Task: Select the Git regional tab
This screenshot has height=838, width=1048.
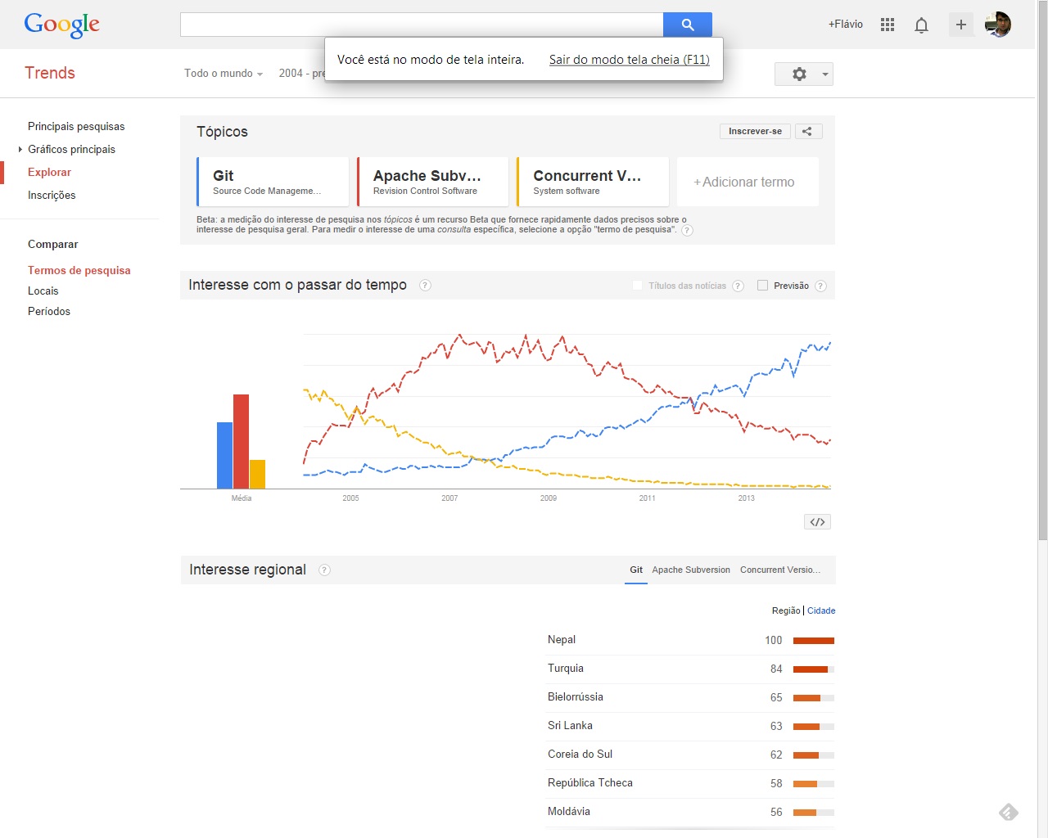Action: point(636,570)
